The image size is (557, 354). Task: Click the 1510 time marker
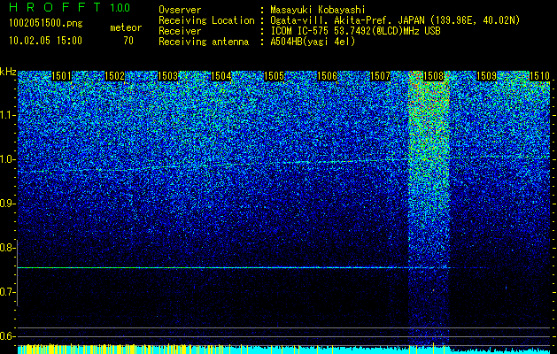pyautogui.click(x=539, y=76)
